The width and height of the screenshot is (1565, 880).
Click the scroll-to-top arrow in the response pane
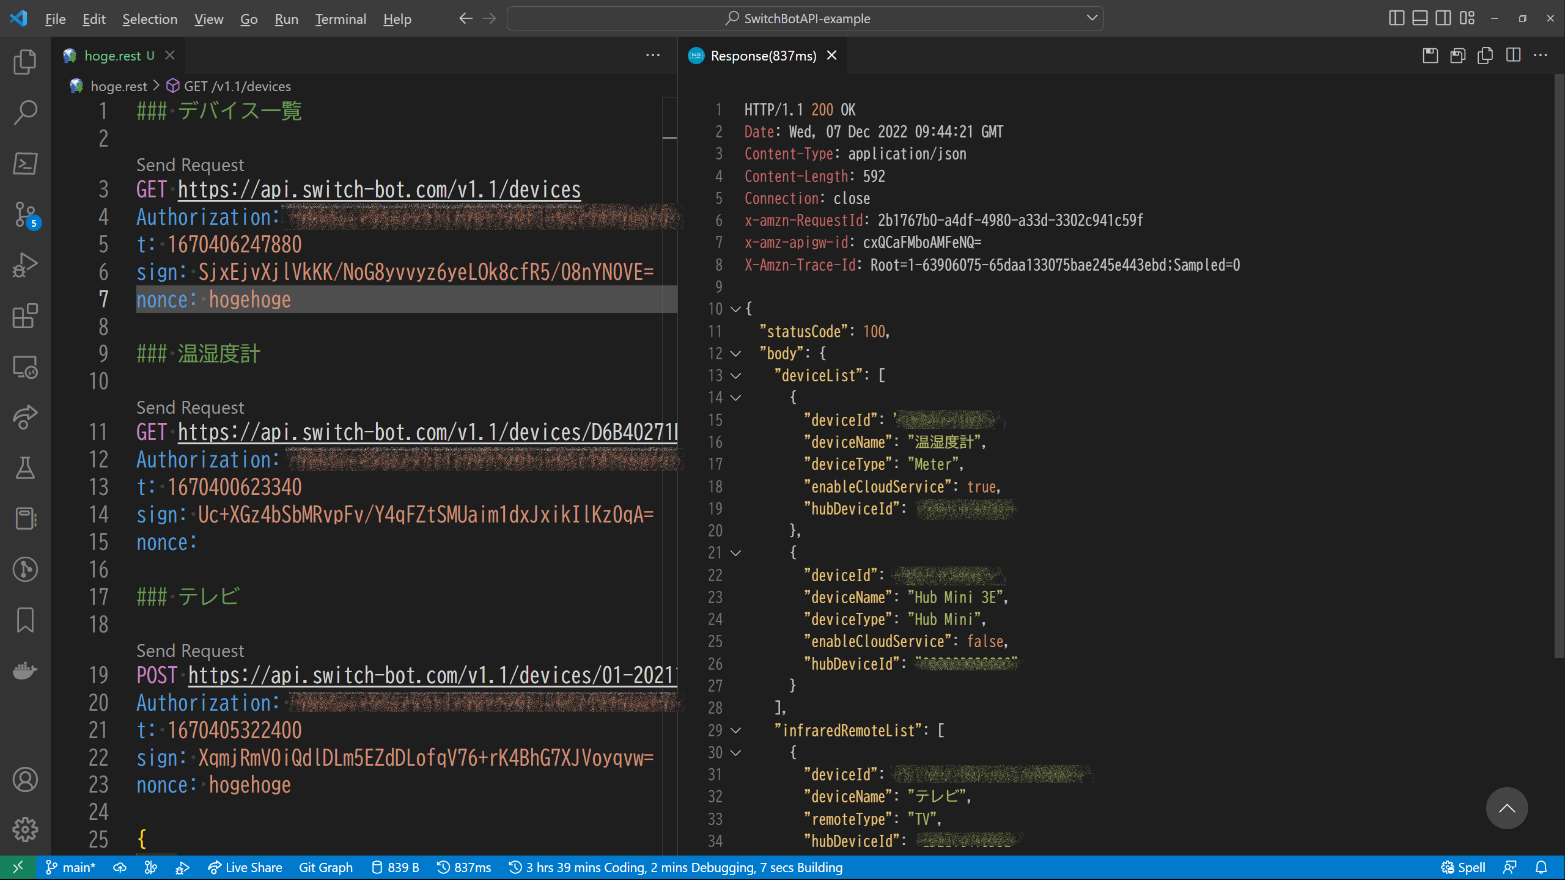click(1506, 808)
